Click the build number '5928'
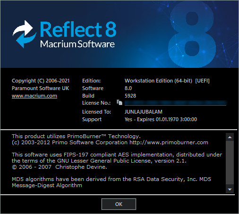 (x=130, y=96)
